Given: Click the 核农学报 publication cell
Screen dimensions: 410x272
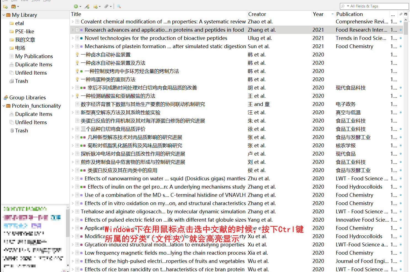Looking at the screenshot, I should click(x=346, y=145).
